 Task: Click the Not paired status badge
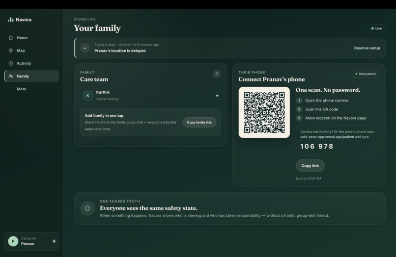(365, 74)
